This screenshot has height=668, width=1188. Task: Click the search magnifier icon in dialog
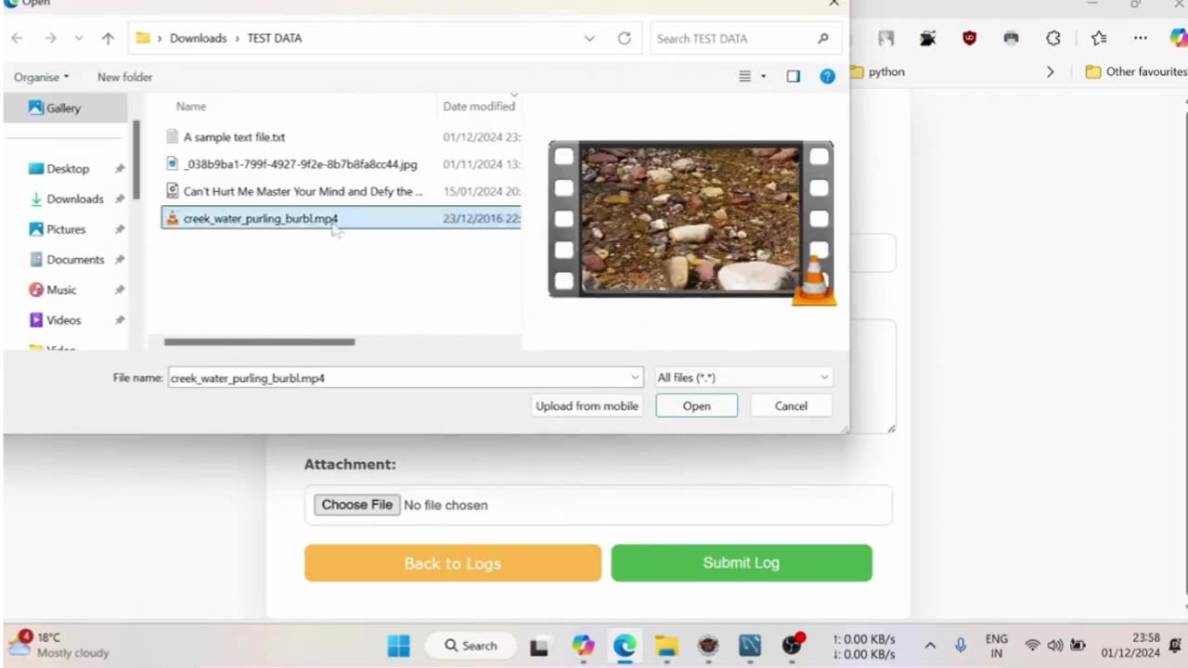[823, 38]
